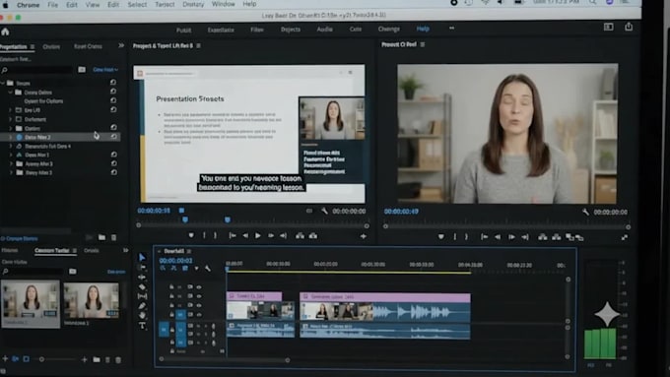Lock the topmost video track
670x377 pixels.
[171, 286]
